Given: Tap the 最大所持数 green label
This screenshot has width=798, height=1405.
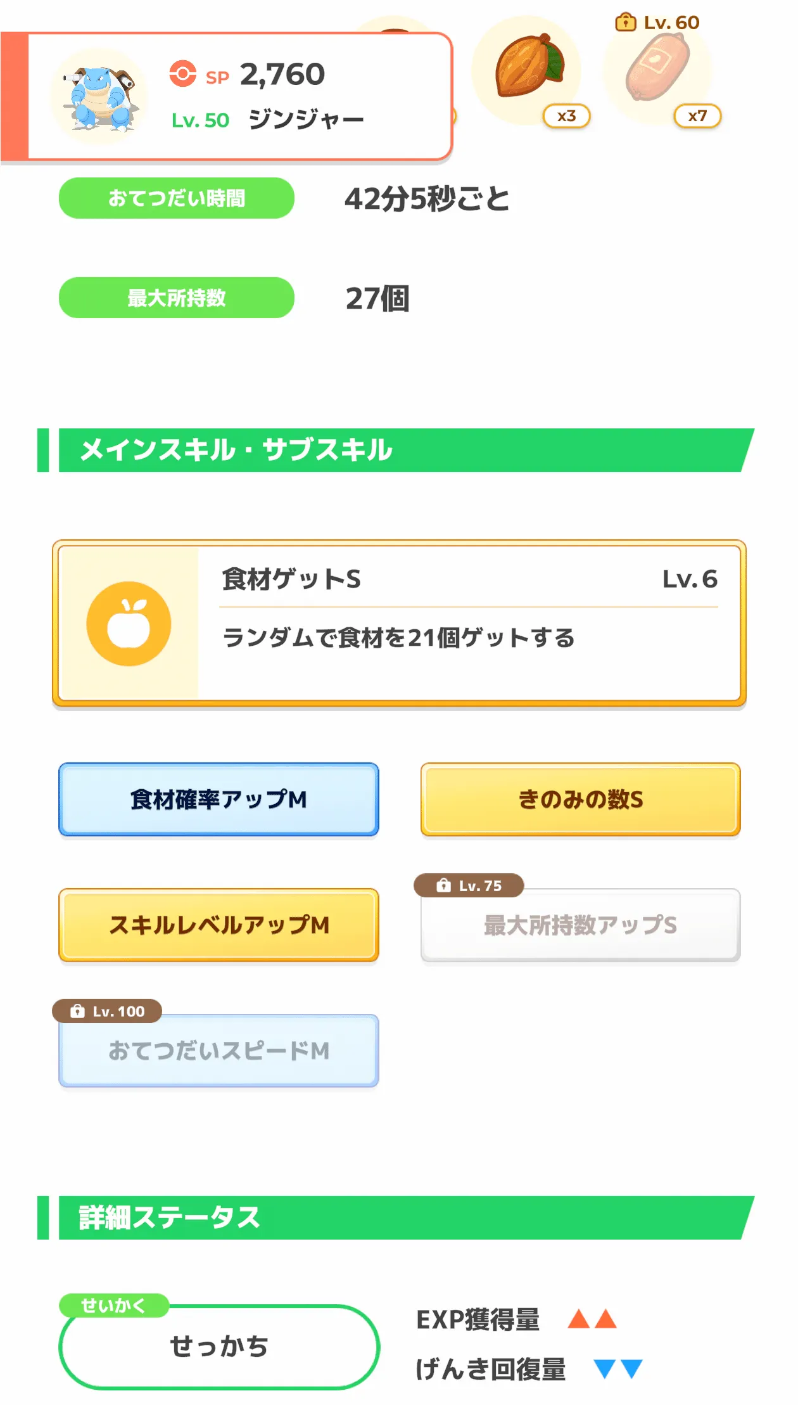Looking at the screenshot, I should point(177,298).
